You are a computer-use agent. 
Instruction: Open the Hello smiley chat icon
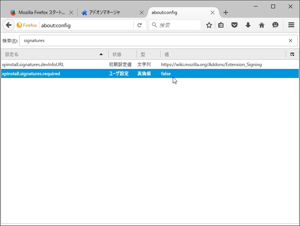[x=275, y=25]
